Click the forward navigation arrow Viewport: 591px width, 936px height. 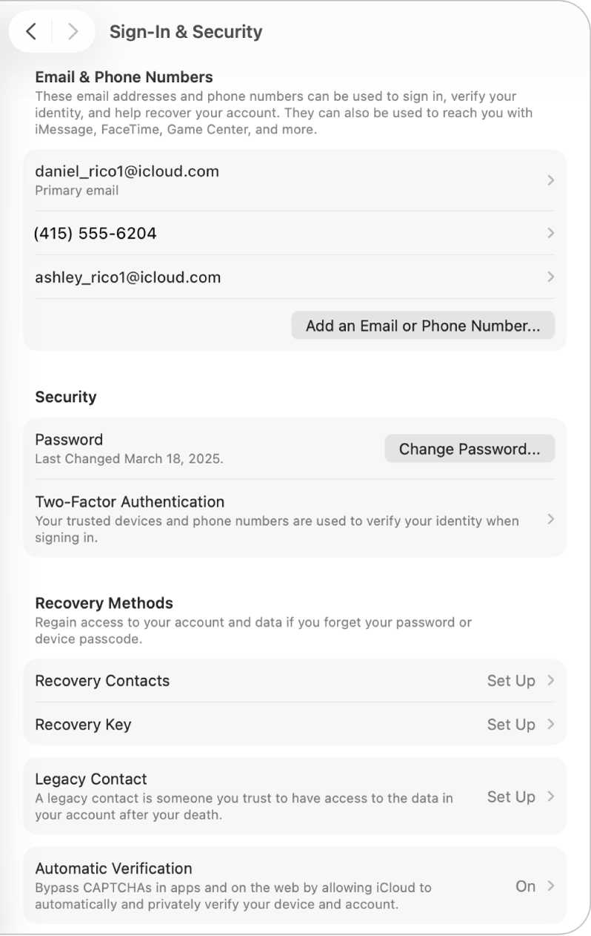(72, 32)
